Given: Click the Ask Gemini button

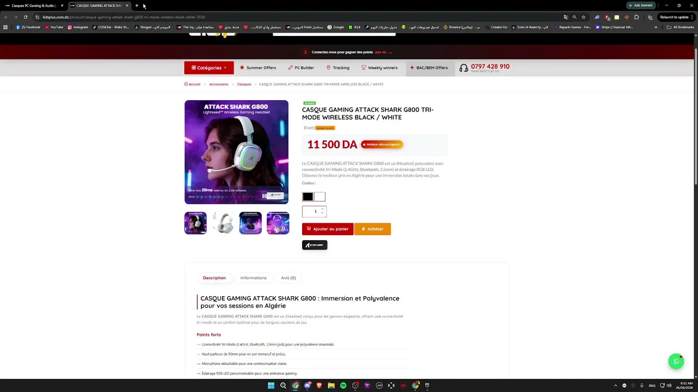Looking at the screenshot, I should (641, 5).
